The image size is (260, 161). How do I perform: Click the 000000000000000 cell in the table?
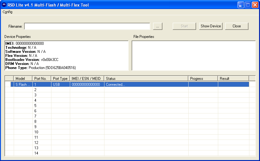pyautogui.click(x=87, y=85)
